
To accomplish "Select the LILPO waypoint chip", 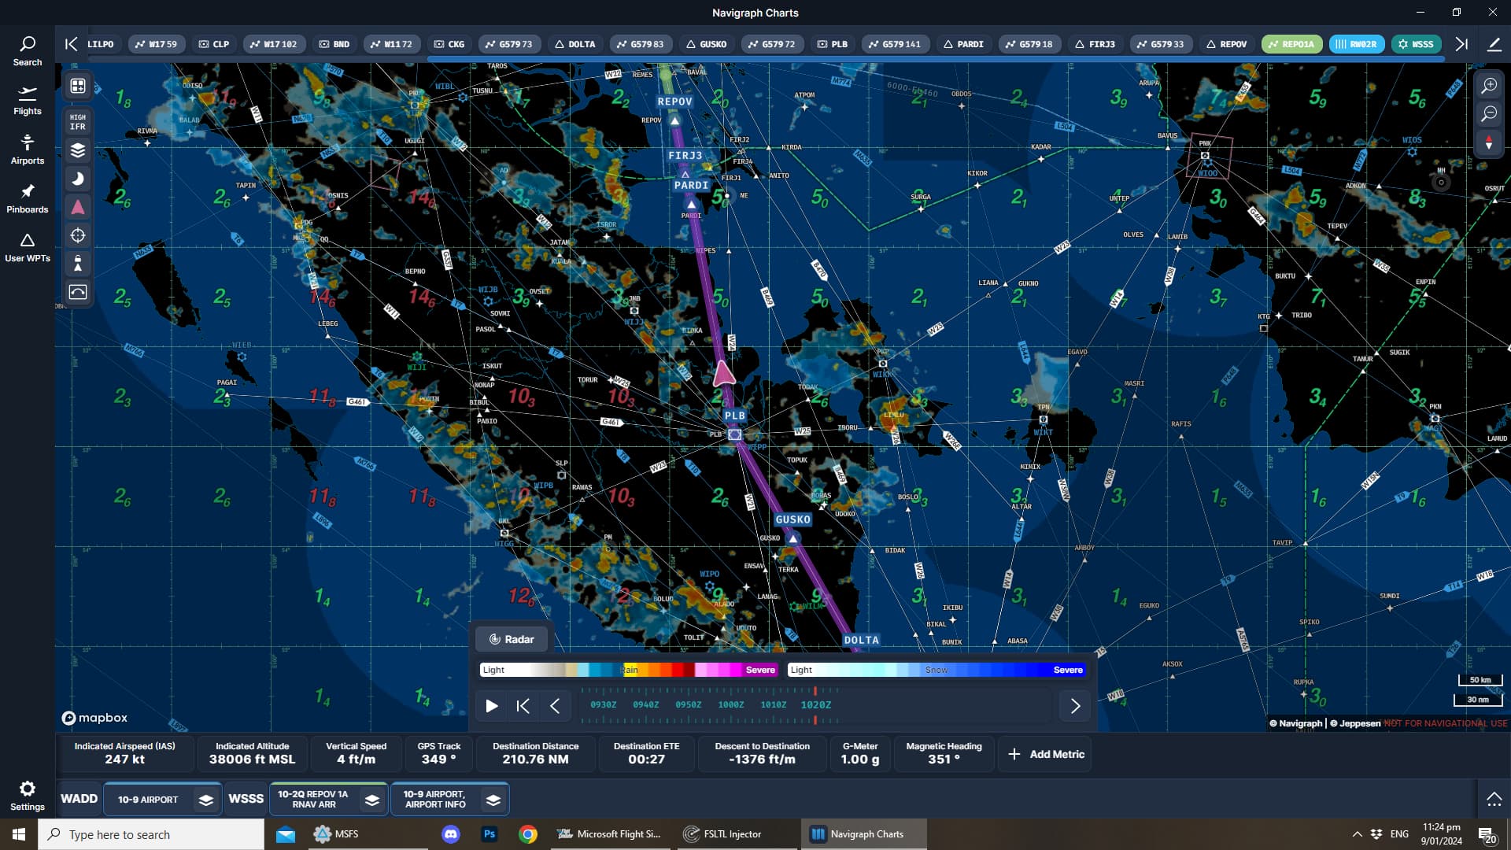I will [x=100, y=44].
